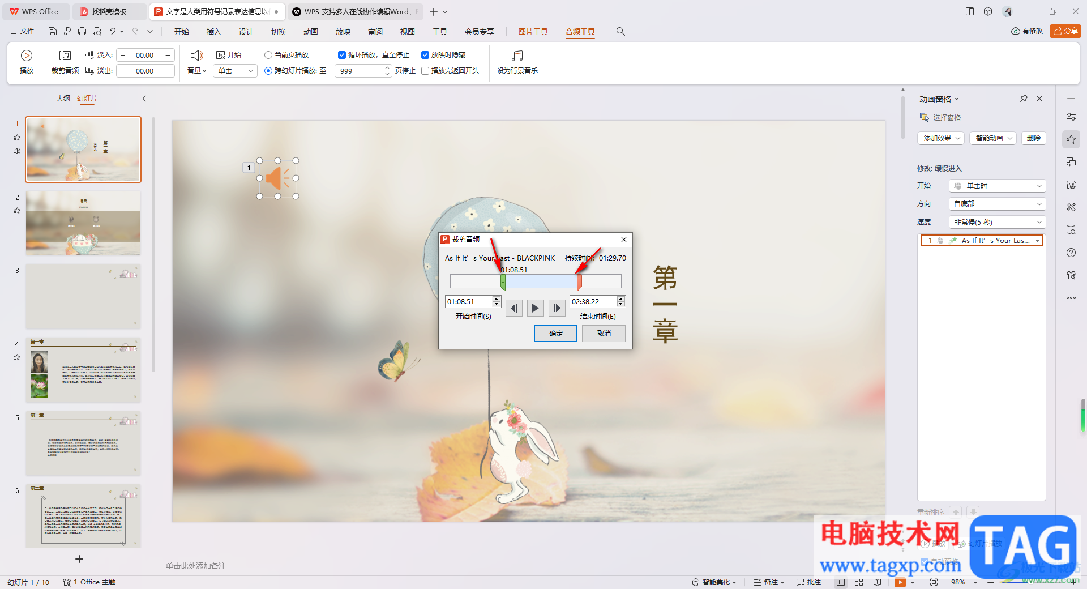
Task: Open the Add Effect (添加效果) dropdown
Action: [x=941, y=138]
